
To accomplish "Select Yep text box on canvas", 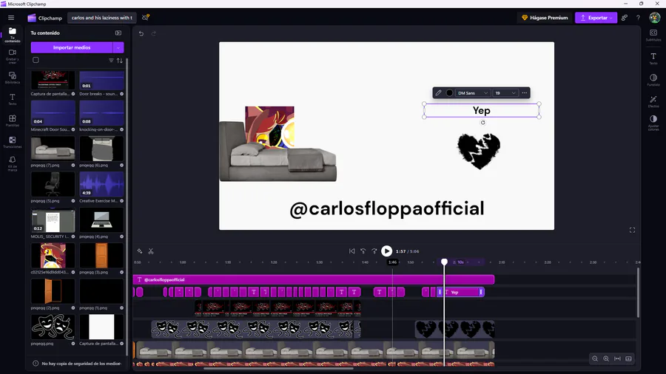I will tap(481, 111).
